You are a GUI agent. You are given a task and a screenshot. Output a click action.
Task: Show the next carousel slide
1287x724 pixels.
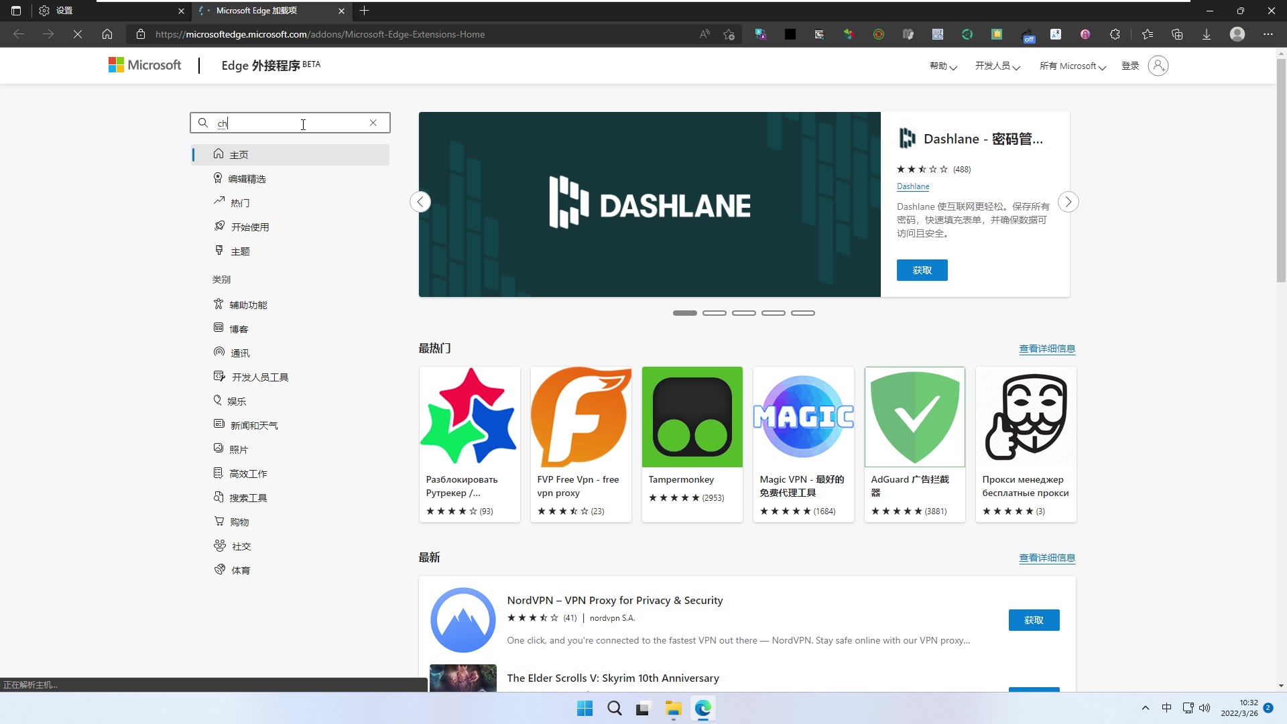click(1068, 202)
